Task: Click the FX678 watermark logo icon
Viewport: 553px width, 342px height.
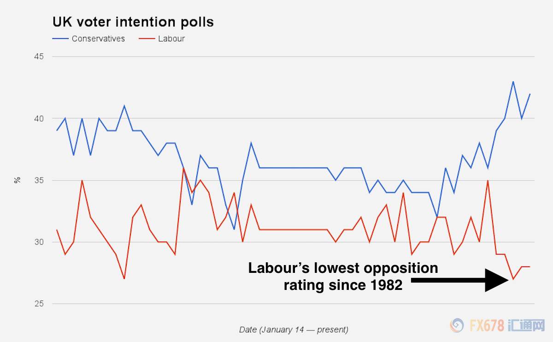Action: [x=457, y=326]
